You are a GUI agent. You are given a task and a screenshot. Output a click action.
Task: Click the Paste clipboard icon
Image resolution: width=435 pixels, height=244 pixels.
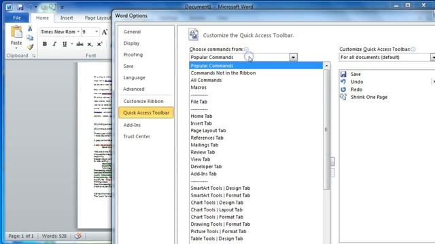click(x=16, y=32)
